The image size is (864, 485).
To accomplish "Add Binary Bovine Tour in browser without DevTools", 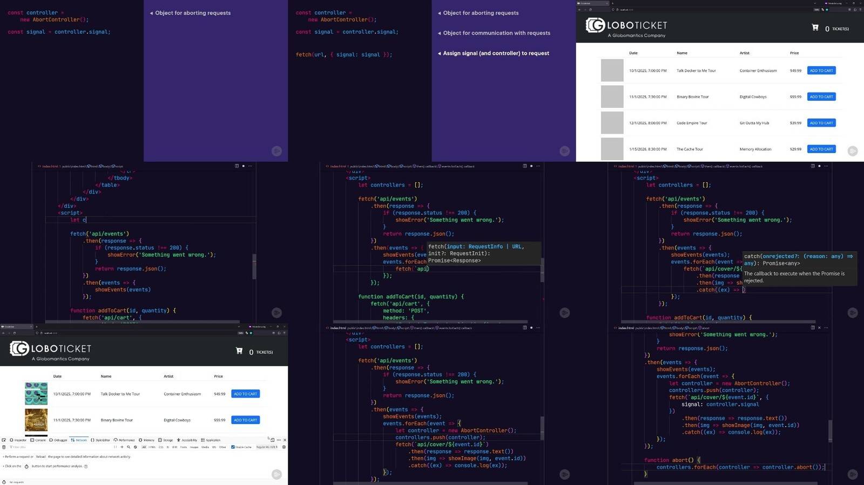I will pos(821,97).
